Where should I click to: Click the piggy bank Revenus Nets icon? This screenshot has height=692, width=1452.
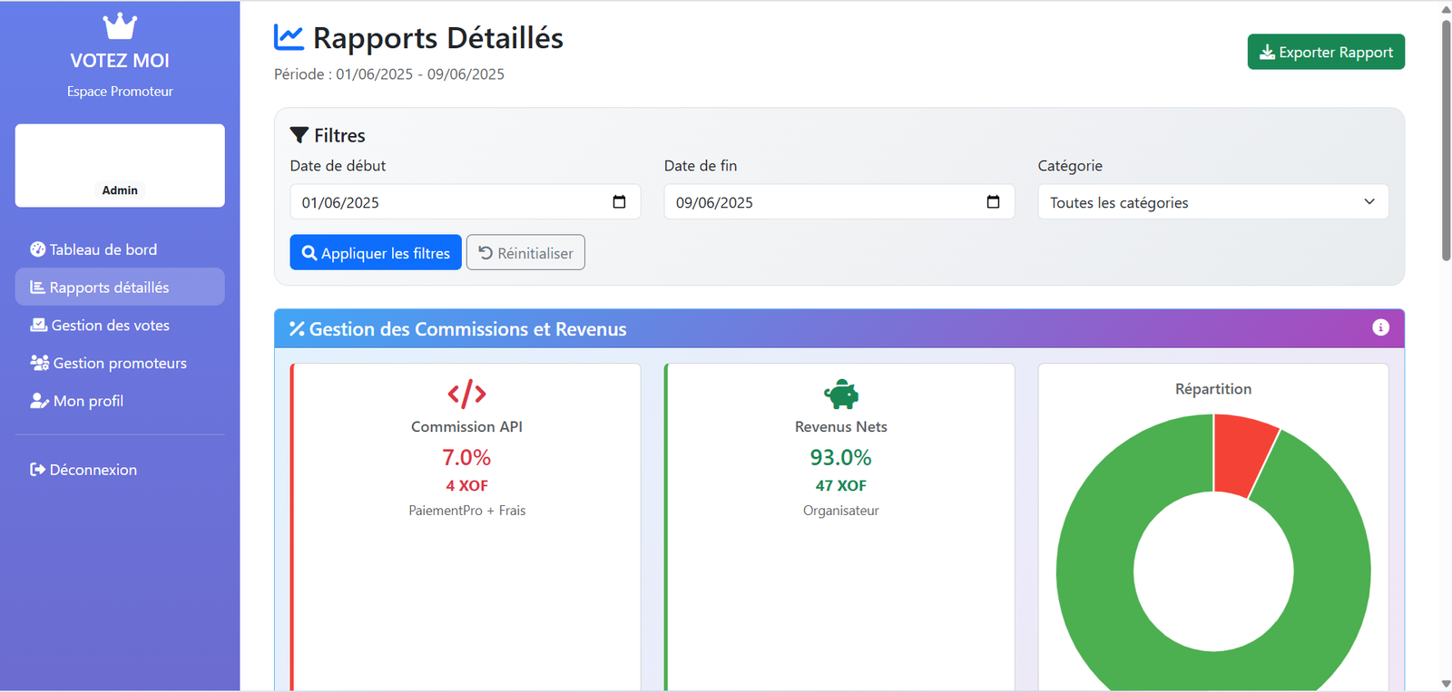pyautogui.click(x=840, y=395)
